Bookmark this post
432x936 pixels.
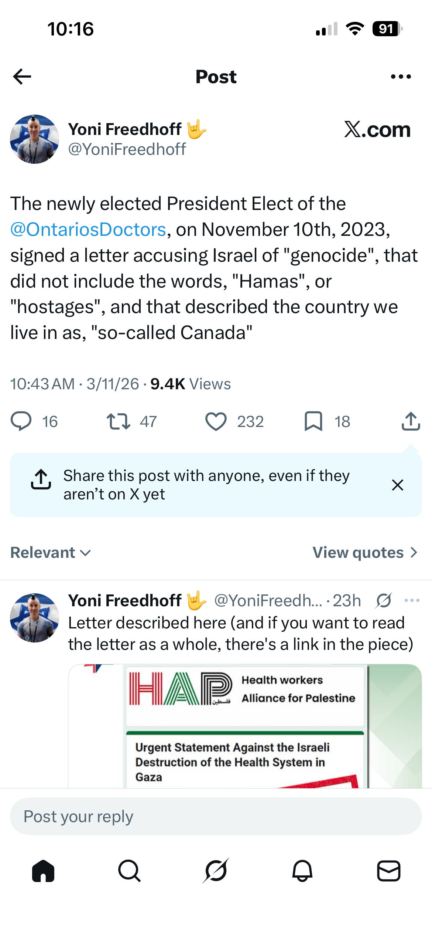tap(313, 421)
